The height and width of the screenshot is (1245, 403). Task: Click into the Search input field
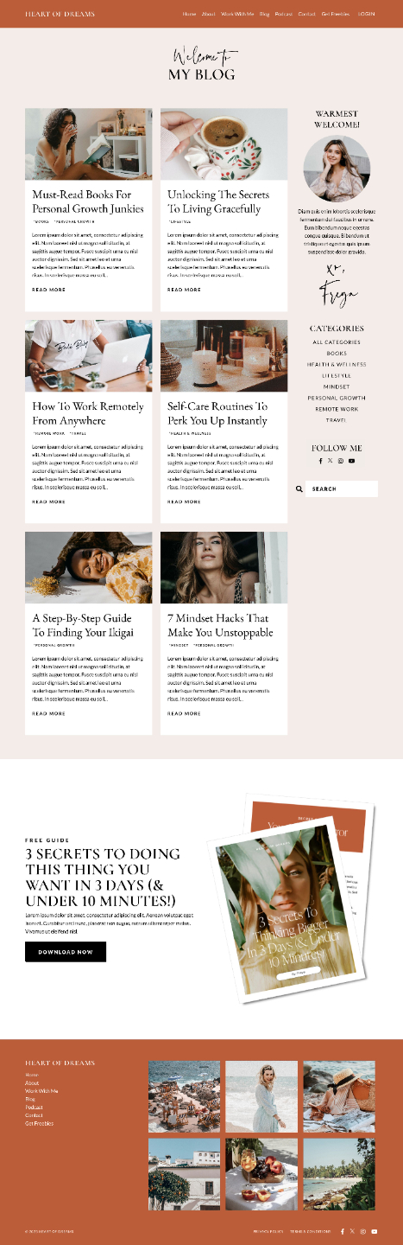coord(343,489)
